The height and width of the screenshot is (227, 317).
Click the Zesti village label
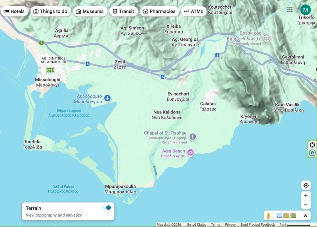pos(120,64)
